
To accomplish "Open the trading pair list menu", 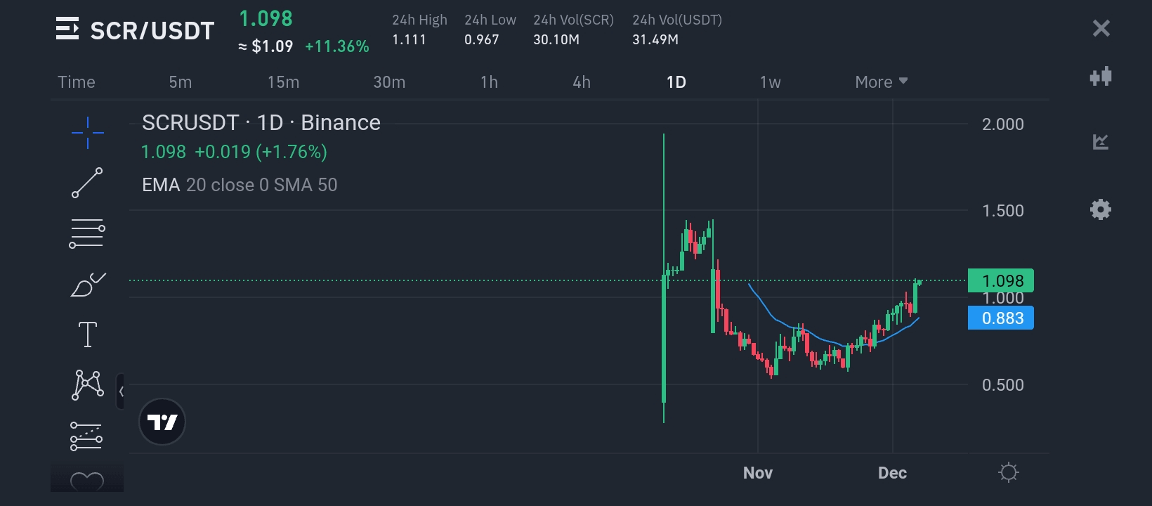I will (x=67, y=30).
